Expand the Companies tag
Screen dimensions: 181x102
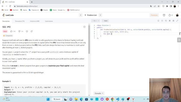coord(8,36)
